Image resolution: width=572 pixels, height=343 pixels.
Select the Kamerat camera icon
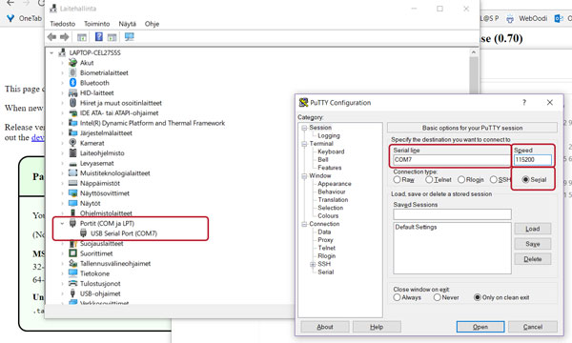pos(73,143)
